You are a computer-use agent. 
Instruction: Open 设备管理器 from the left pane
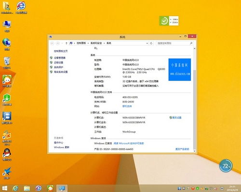click(x=60, y=58)
